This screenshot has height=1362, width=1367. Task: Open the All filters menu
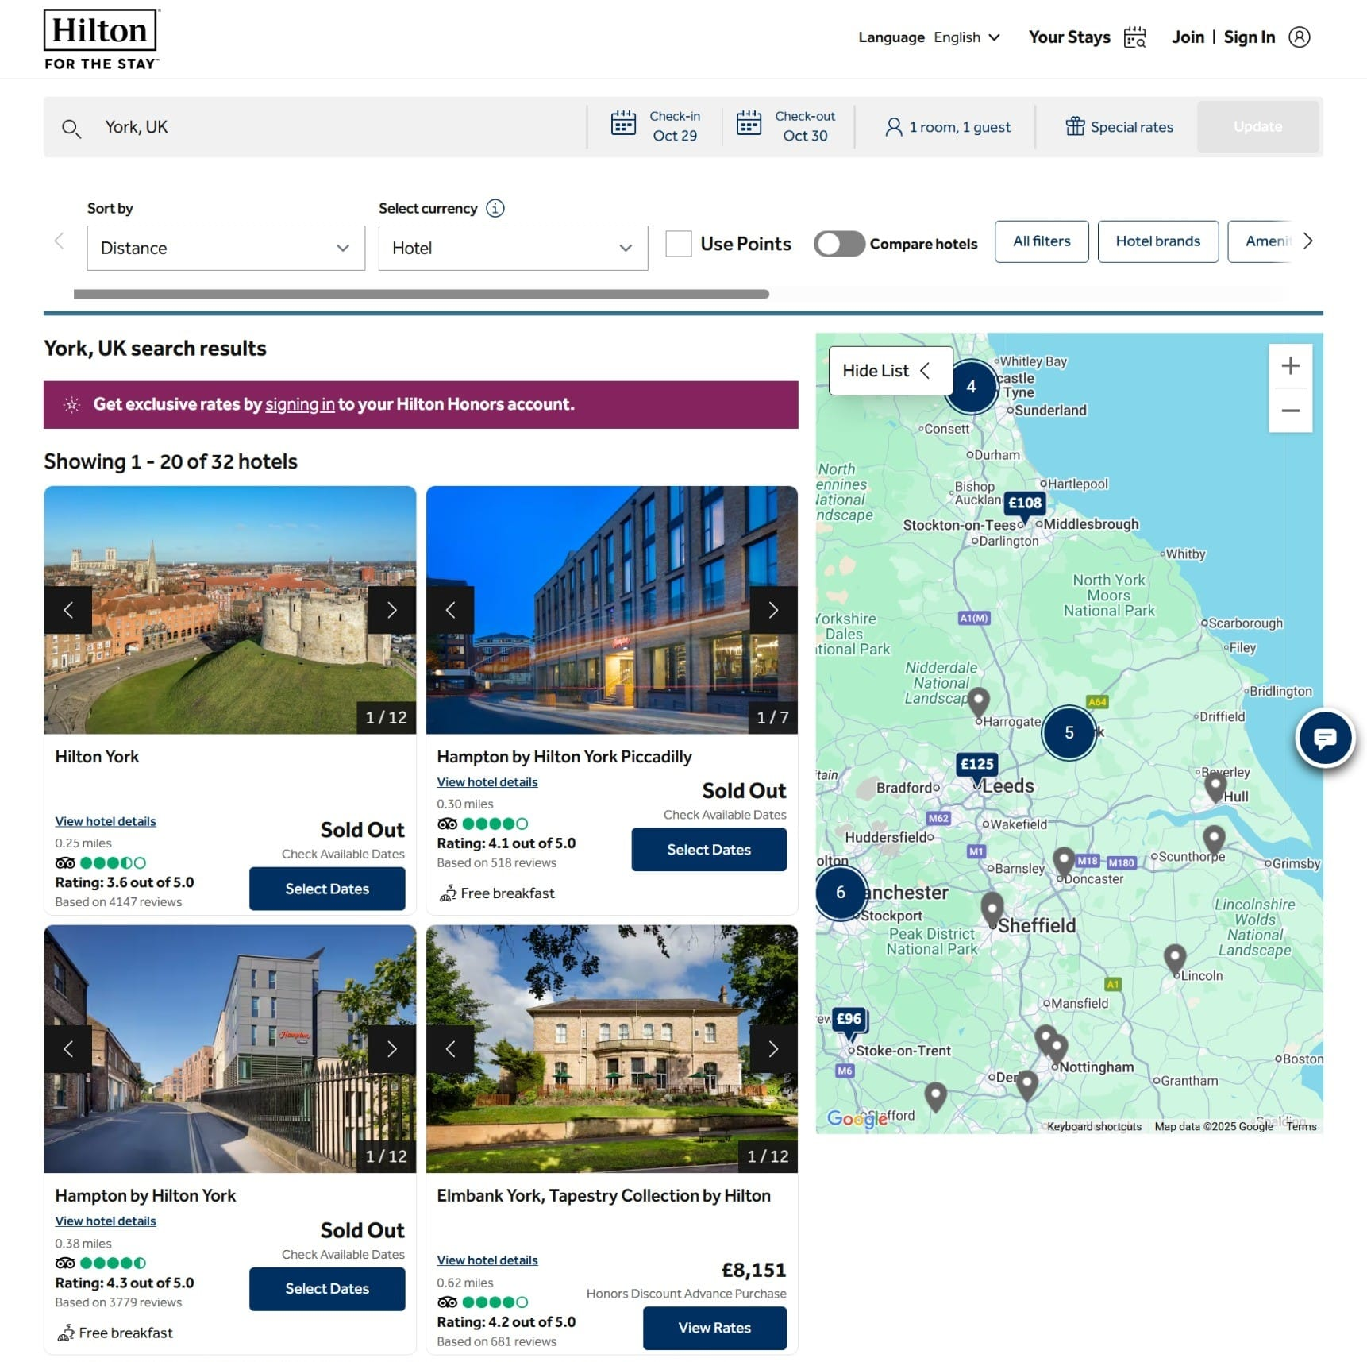(1041, 241)
